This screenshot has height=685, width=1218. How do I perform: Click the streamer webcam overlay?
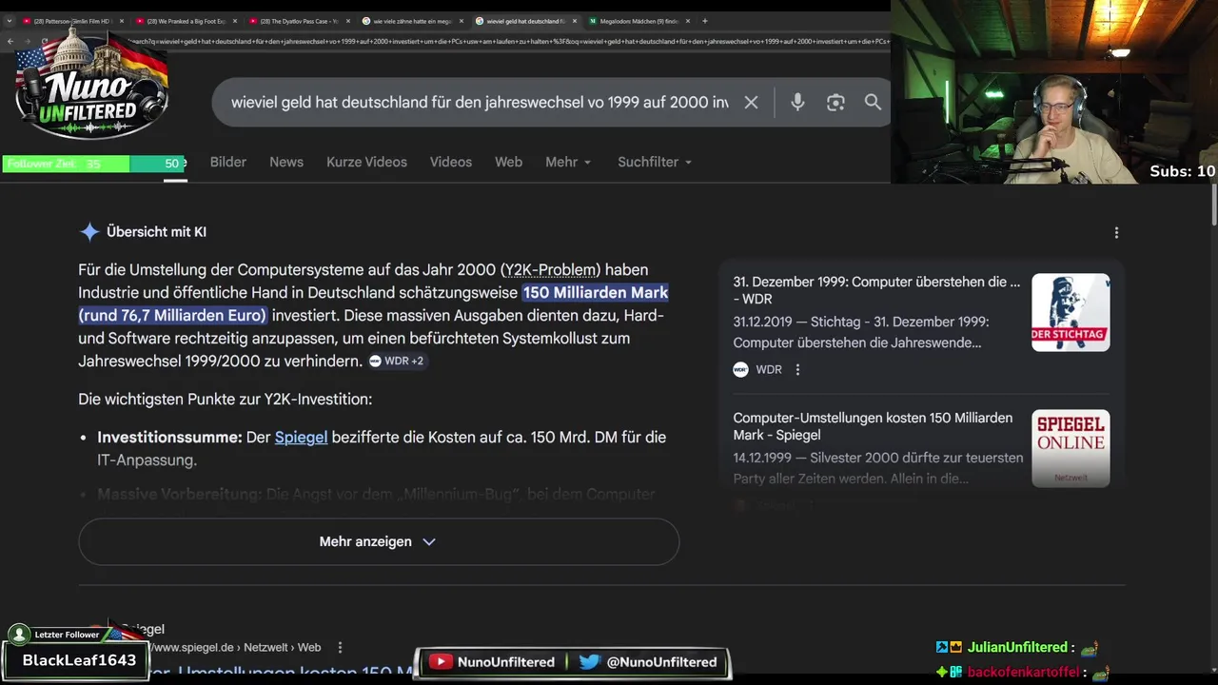(x=1054, y=91)
